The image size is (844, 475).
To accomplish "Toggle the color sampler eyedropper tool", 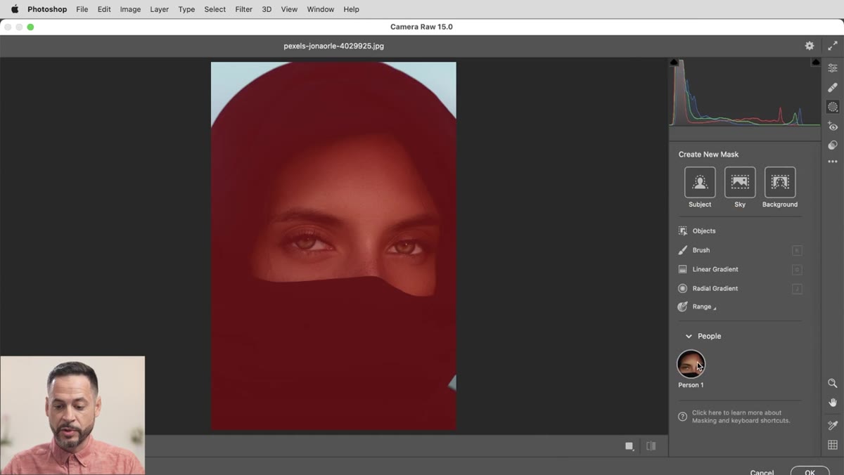I will (833, 425).
